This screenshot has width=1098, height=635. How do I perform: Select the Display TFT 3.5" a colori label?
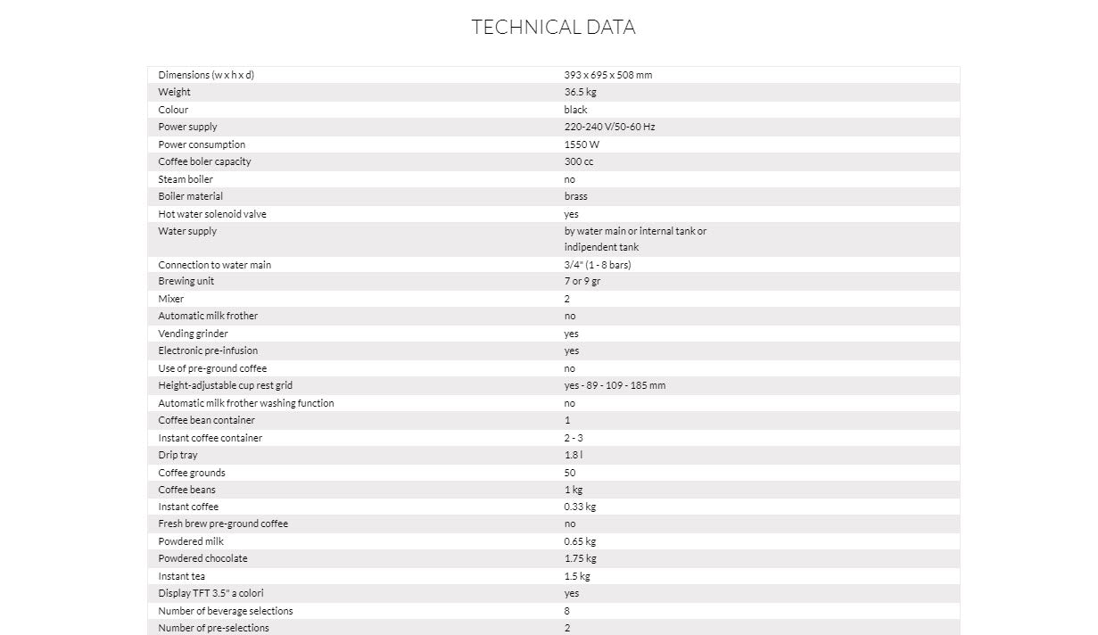tap(211, 593)
